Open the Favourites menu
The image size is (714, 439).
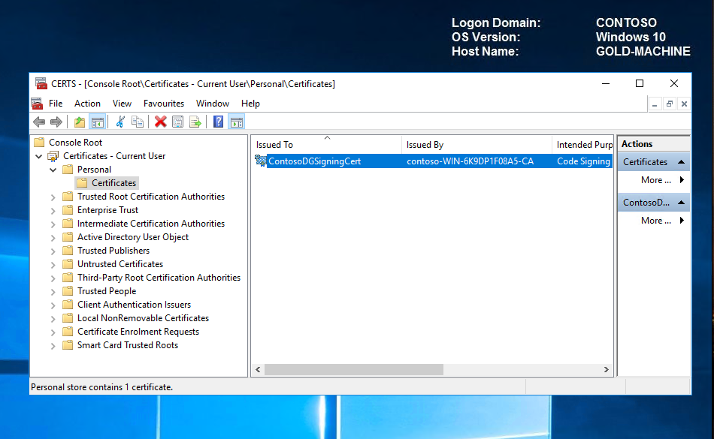coord(164,104)
